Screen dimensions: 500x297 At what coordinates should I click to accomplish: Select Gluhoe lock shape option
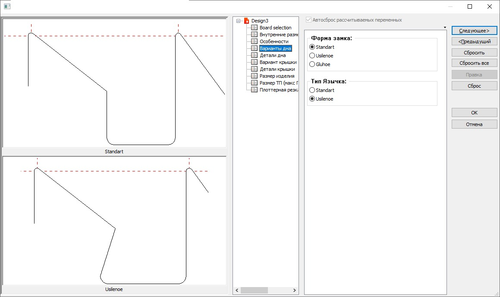[312, 64]
